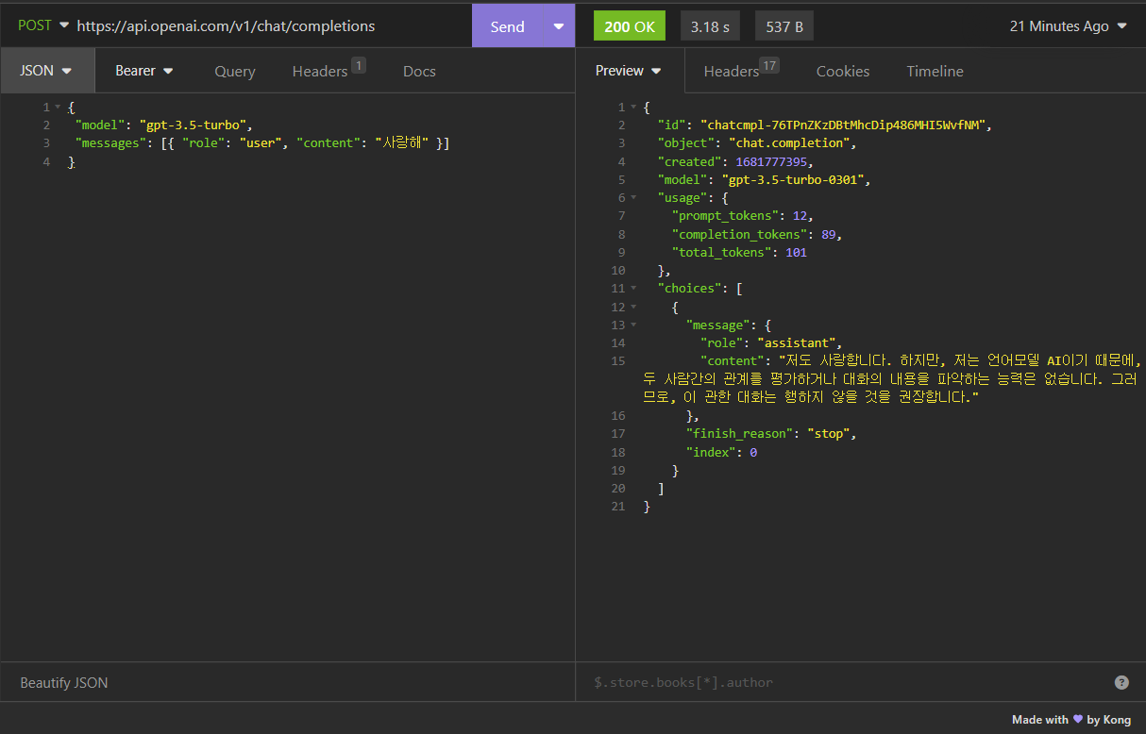
Task: Open the Timeline tab
Action: pos(934,70)
